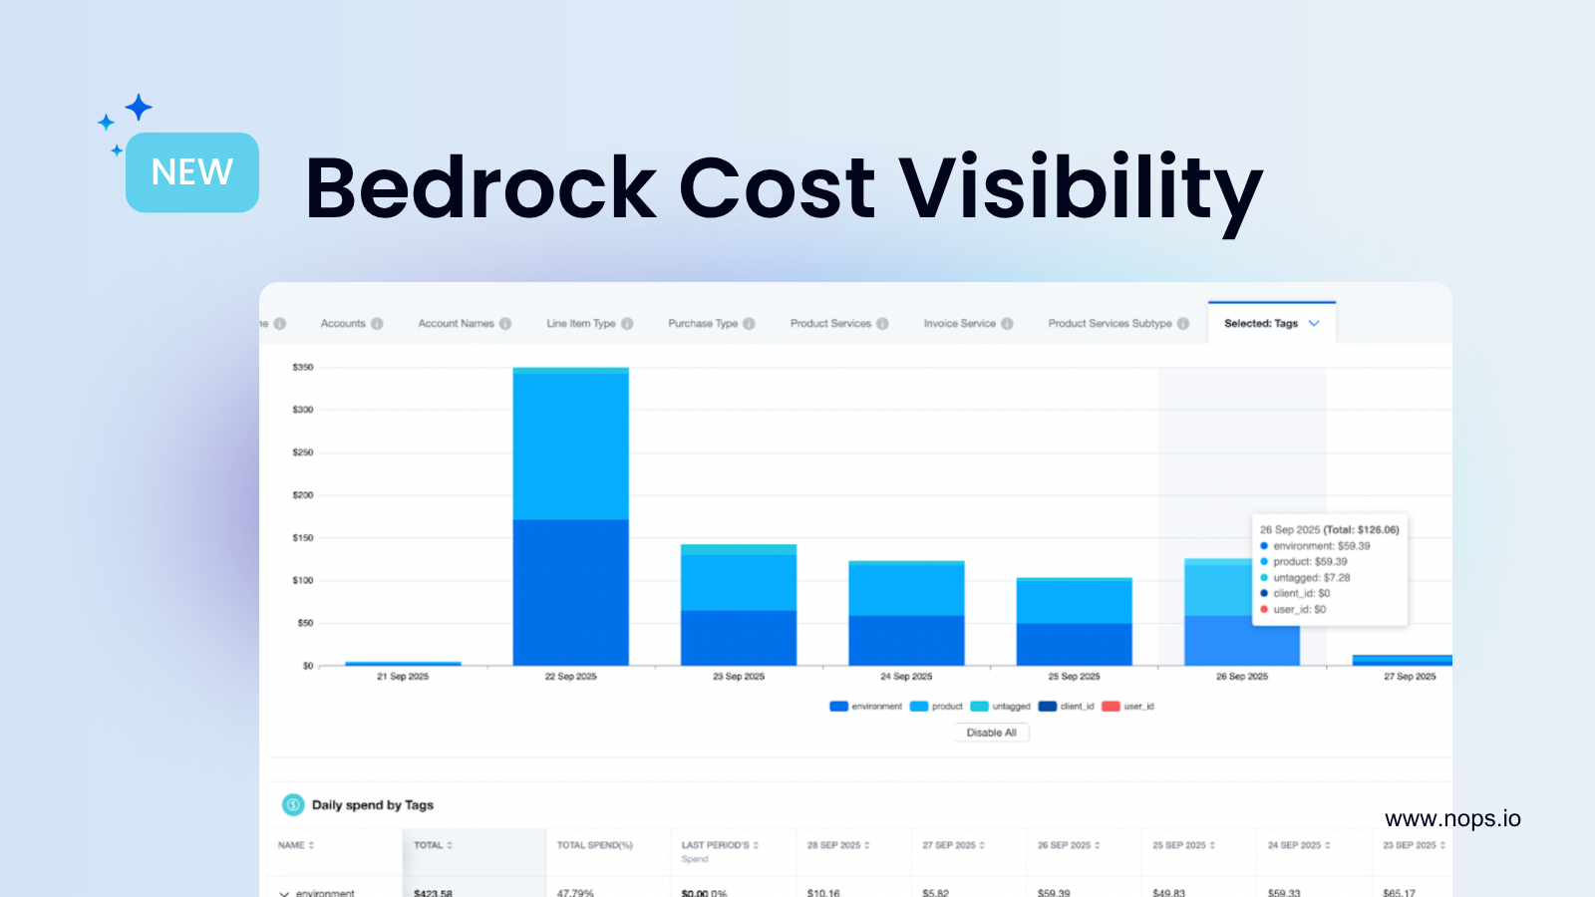Click info icon next to Product Services
The width and height of the screenshot is (1595, 897).
(882, 324)
